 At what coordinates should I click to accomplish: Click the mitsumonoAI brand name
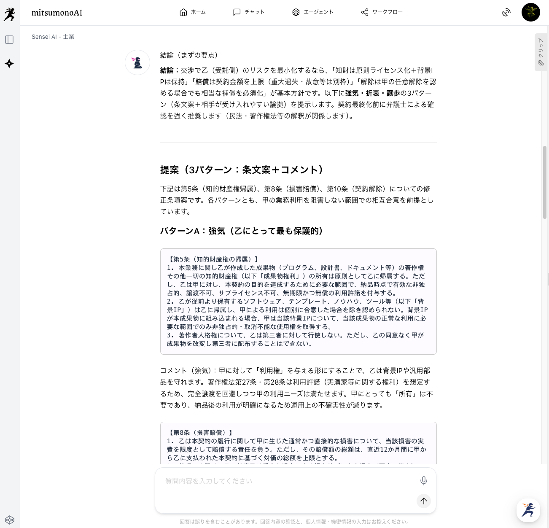pos(57,13)
